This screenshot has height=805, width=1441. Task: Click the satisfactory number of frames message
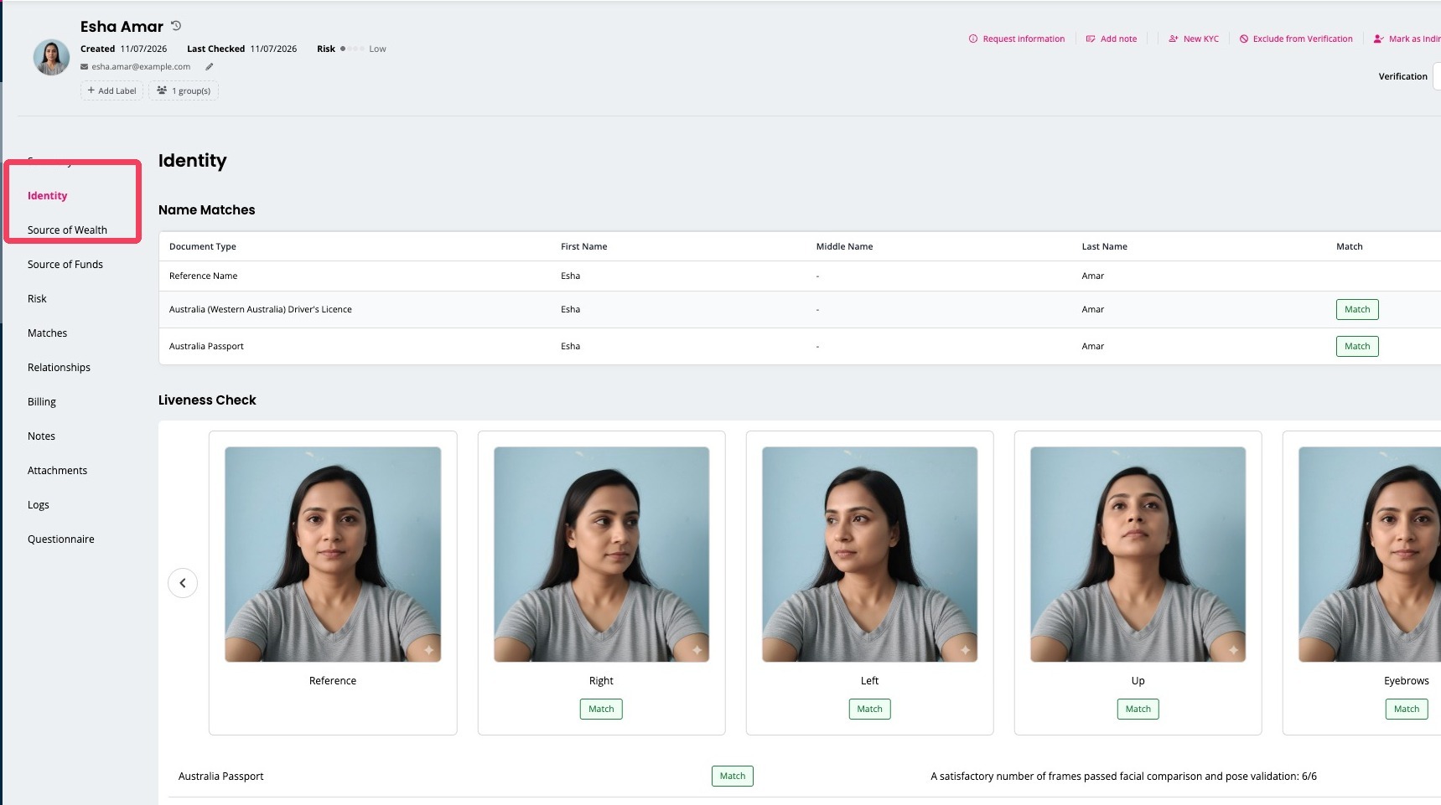pyautogui.click(x=1123, y=777)
